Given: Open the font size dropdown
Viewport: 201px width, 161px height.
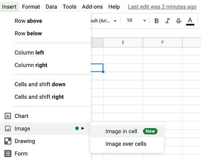Looking at the screenshot, I should point(145,21).
